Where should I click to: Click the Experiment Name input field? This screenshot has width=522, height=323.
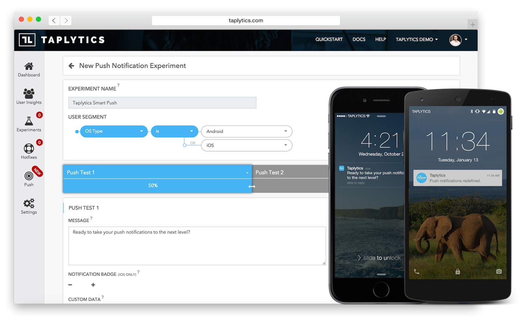162,103
